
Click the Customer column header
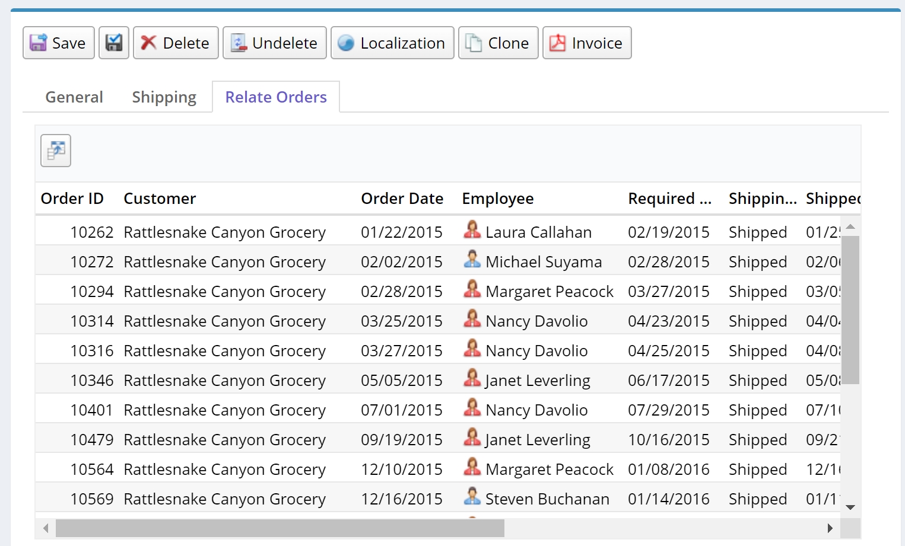tap(160, 198)
